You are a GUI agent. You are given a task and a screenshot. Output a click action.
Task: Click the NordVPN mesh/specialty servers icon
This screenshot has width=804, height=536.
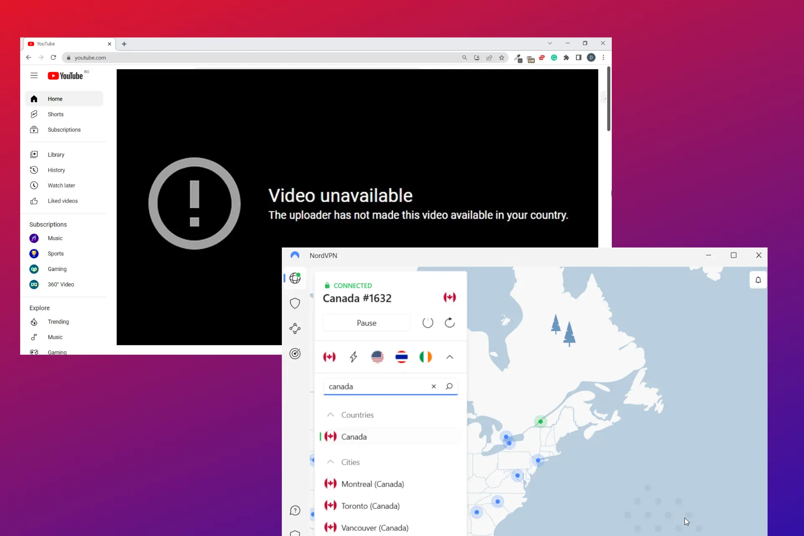click(x=296, y=328)
